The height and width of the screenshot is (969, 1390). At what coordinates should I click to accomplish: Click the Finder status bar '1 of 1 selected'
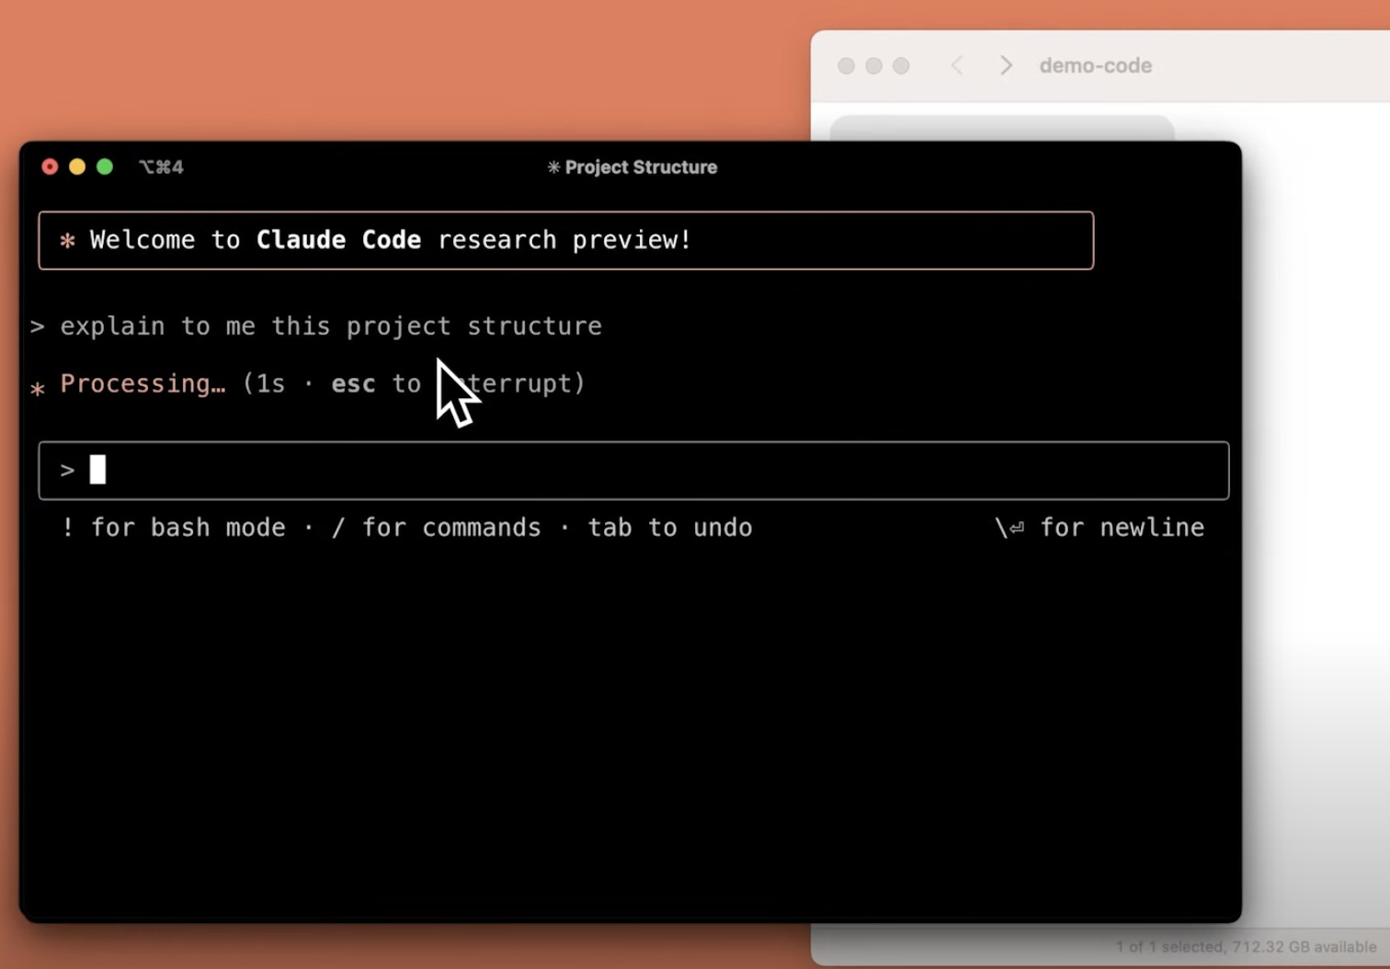[1246, 947]
